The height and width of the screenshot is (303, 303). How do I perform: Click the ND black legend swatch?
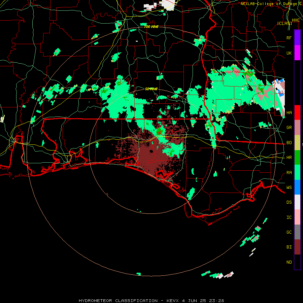pos(297,262)
